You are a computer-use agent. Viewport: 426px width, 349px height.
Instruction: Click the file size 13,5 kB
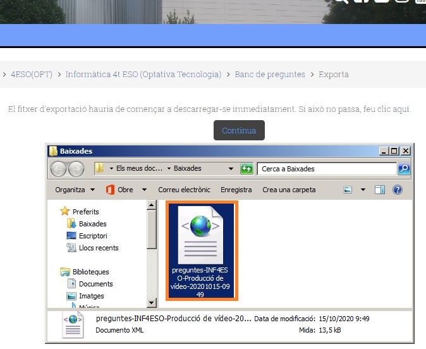(329, 330)
